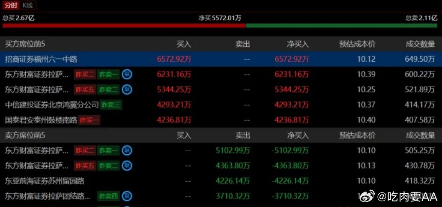
Task: Click the 昨买二 tag in the 6231.16万 buy row
Action: pos(85,75)
